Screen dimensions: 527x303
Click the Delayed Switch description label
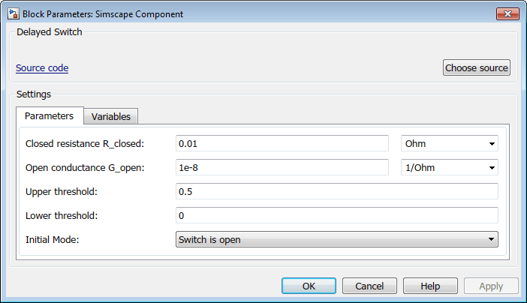50,32
